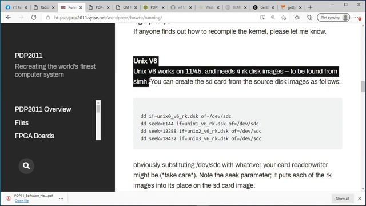The image size is (366, 206).
Task: Open download options for the PDF (three dots)
Action: [x=61, y=199]
